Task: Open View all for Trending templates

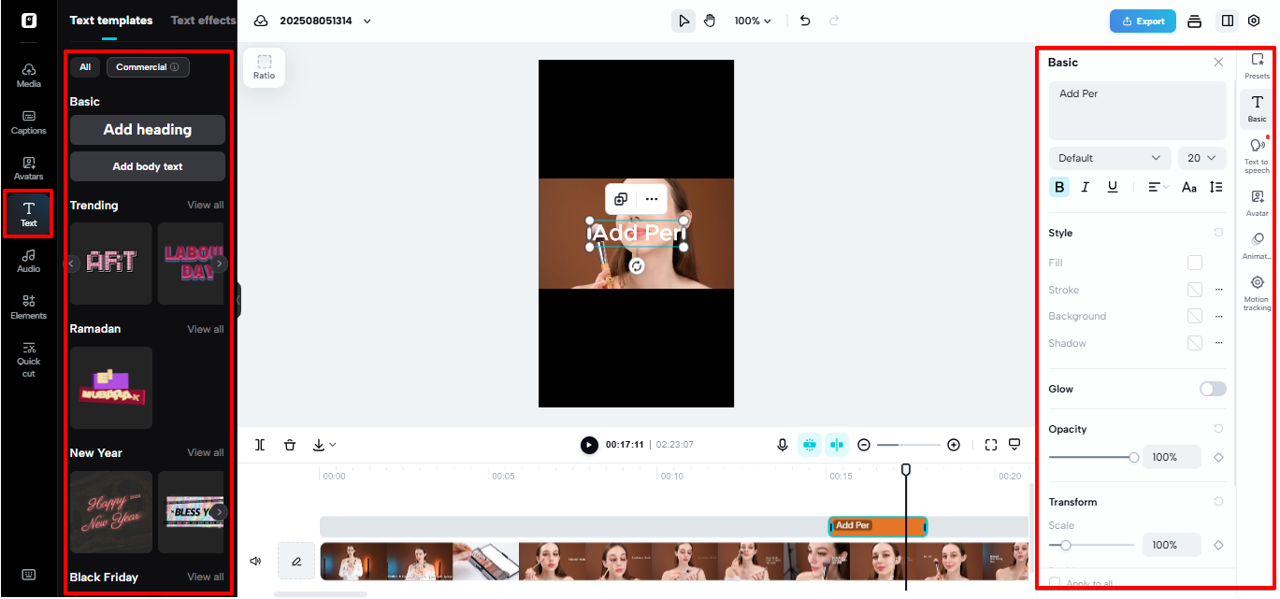Action: pyautogui.click(x=205, y=205)
